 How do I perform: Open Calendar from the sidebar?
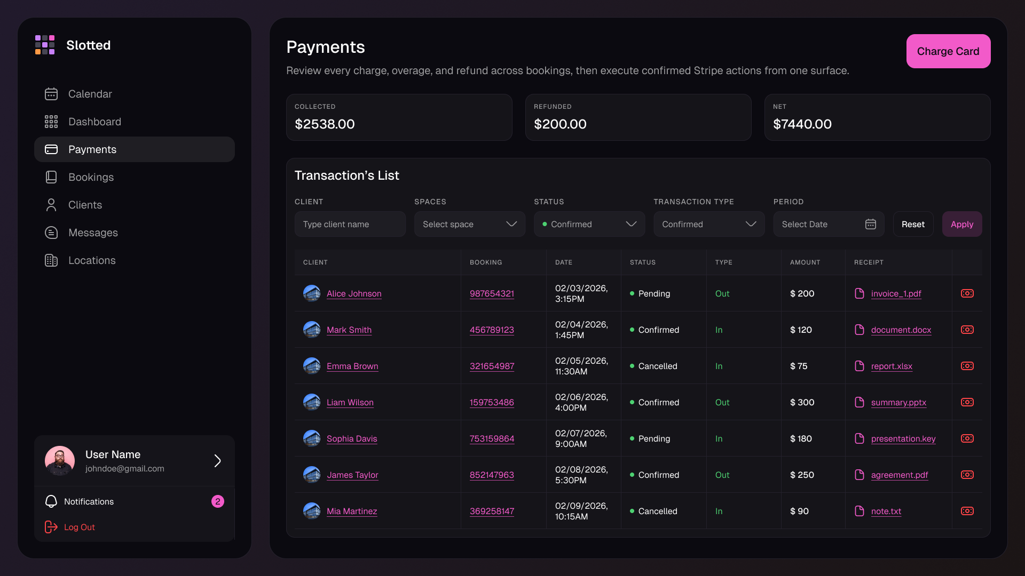click(x=135, y=94)
